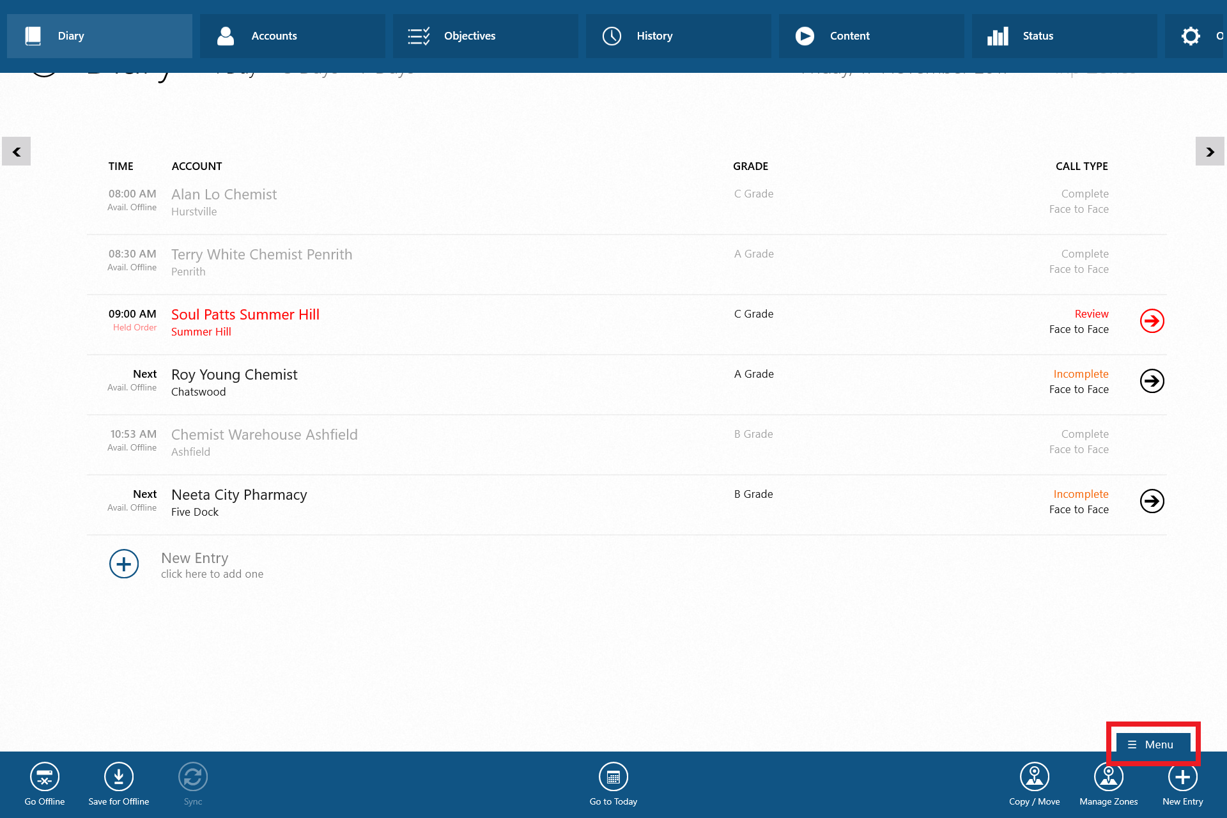The height and width of the screenshot is (818, 1227).
Task: Click the New Entry icon in bottom bar
Action: click(1182, 777)
